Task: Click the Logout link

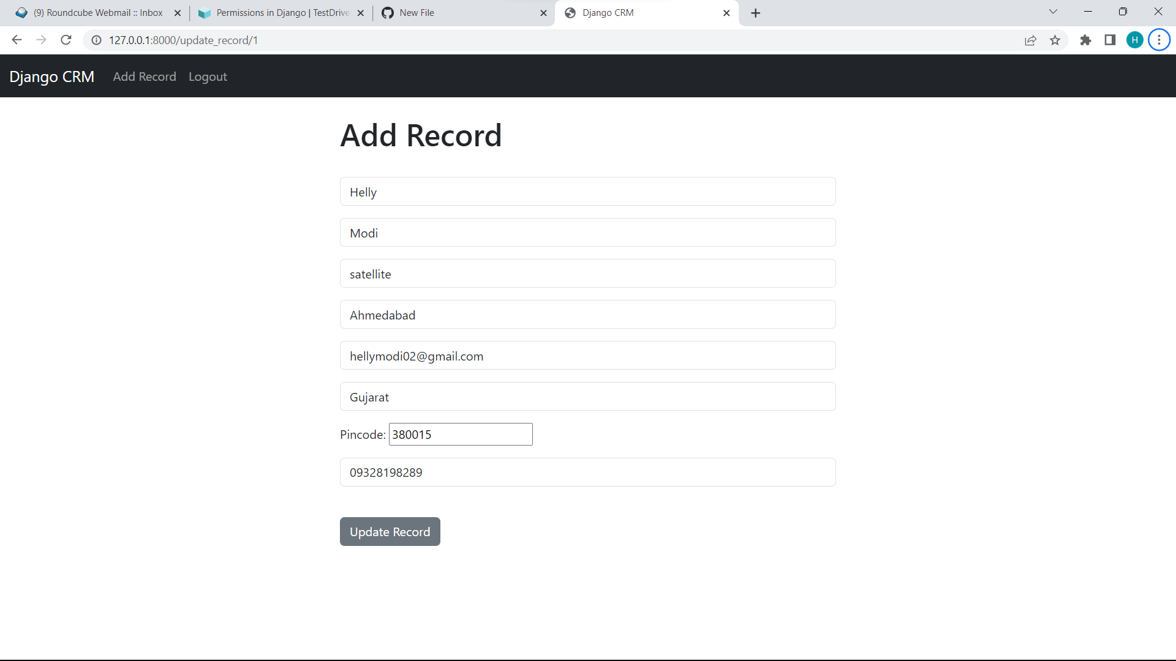Action: [x=208, y=77]
